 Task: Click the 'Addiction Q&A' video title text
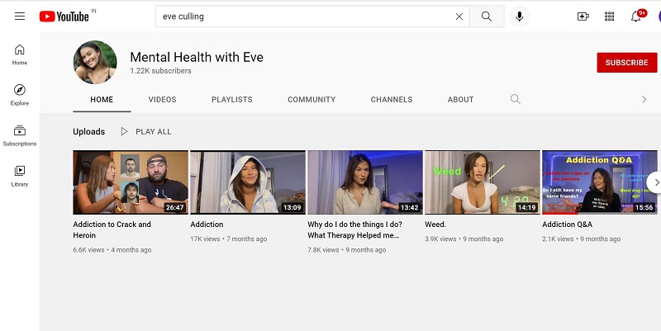567,225
